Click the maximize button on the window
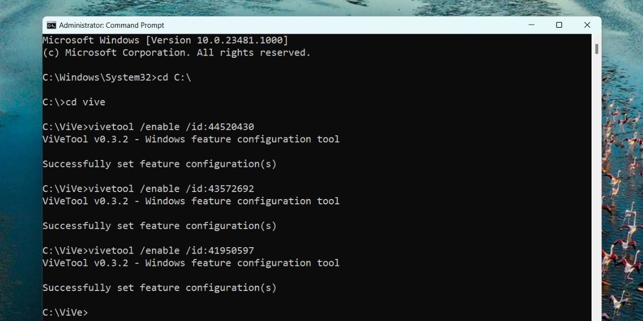This screenshot has height=321, width=643. (559, 25)
